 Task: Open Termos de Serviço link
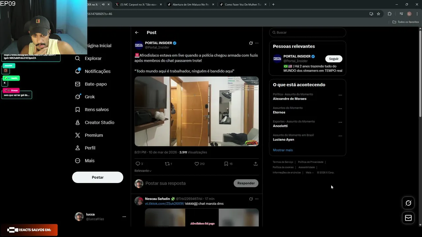point(283,162)
